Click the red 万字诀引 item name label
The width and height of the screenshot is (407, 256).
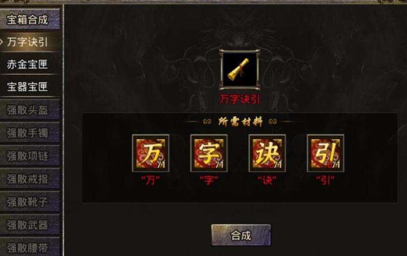click(240, 99)
